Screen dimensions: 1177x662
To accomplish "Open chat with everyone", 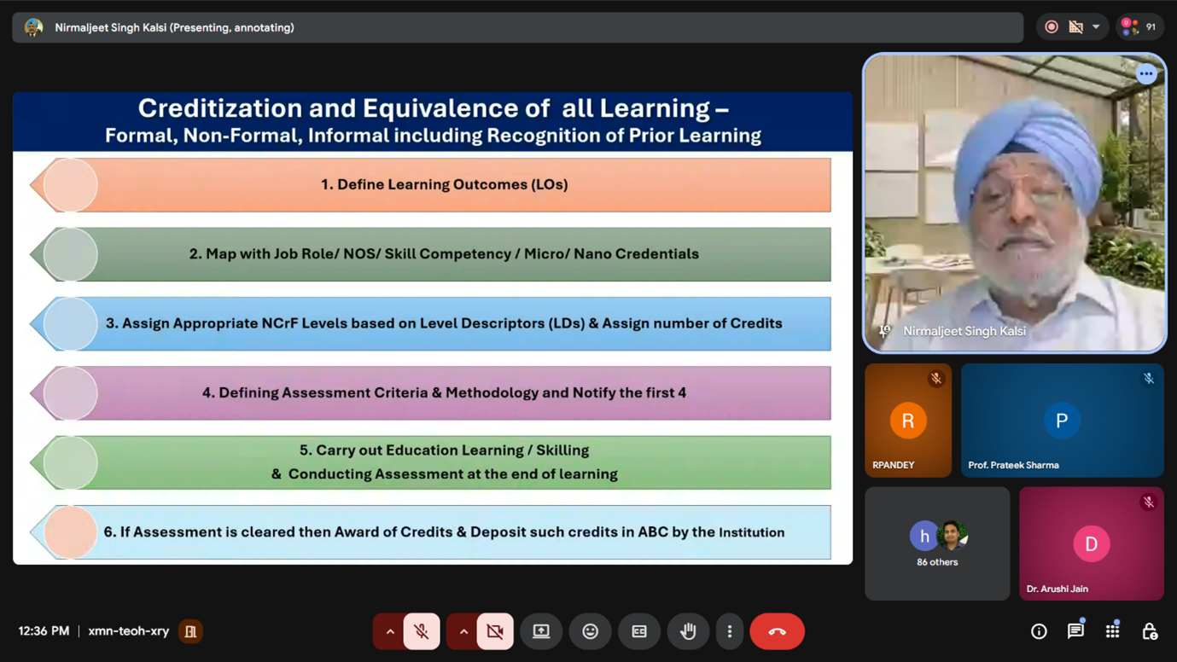I will 1075,631.
